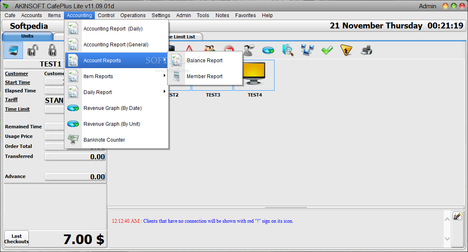The image size is (468, 252).
Task: Click the red stop sign toolbar icon
Action: [x=229, y=48]
